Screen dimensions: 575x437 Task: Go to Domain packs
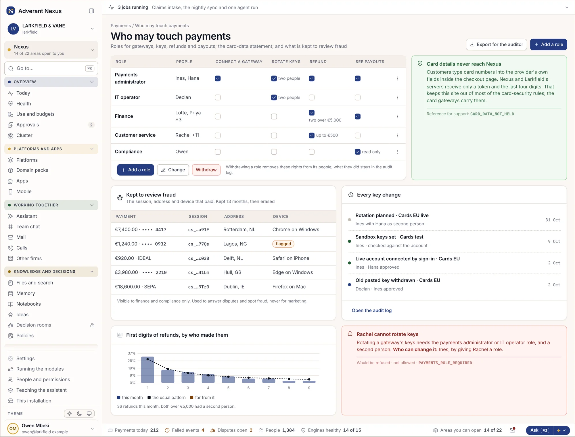click(51, 170)
